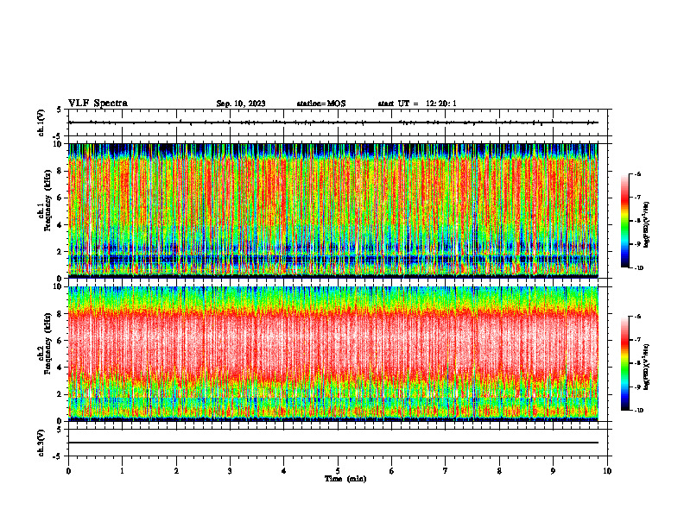Click the "VLF Spectra" plot title
The height and width of the screenshot is (528, 684).
(98, 103)
